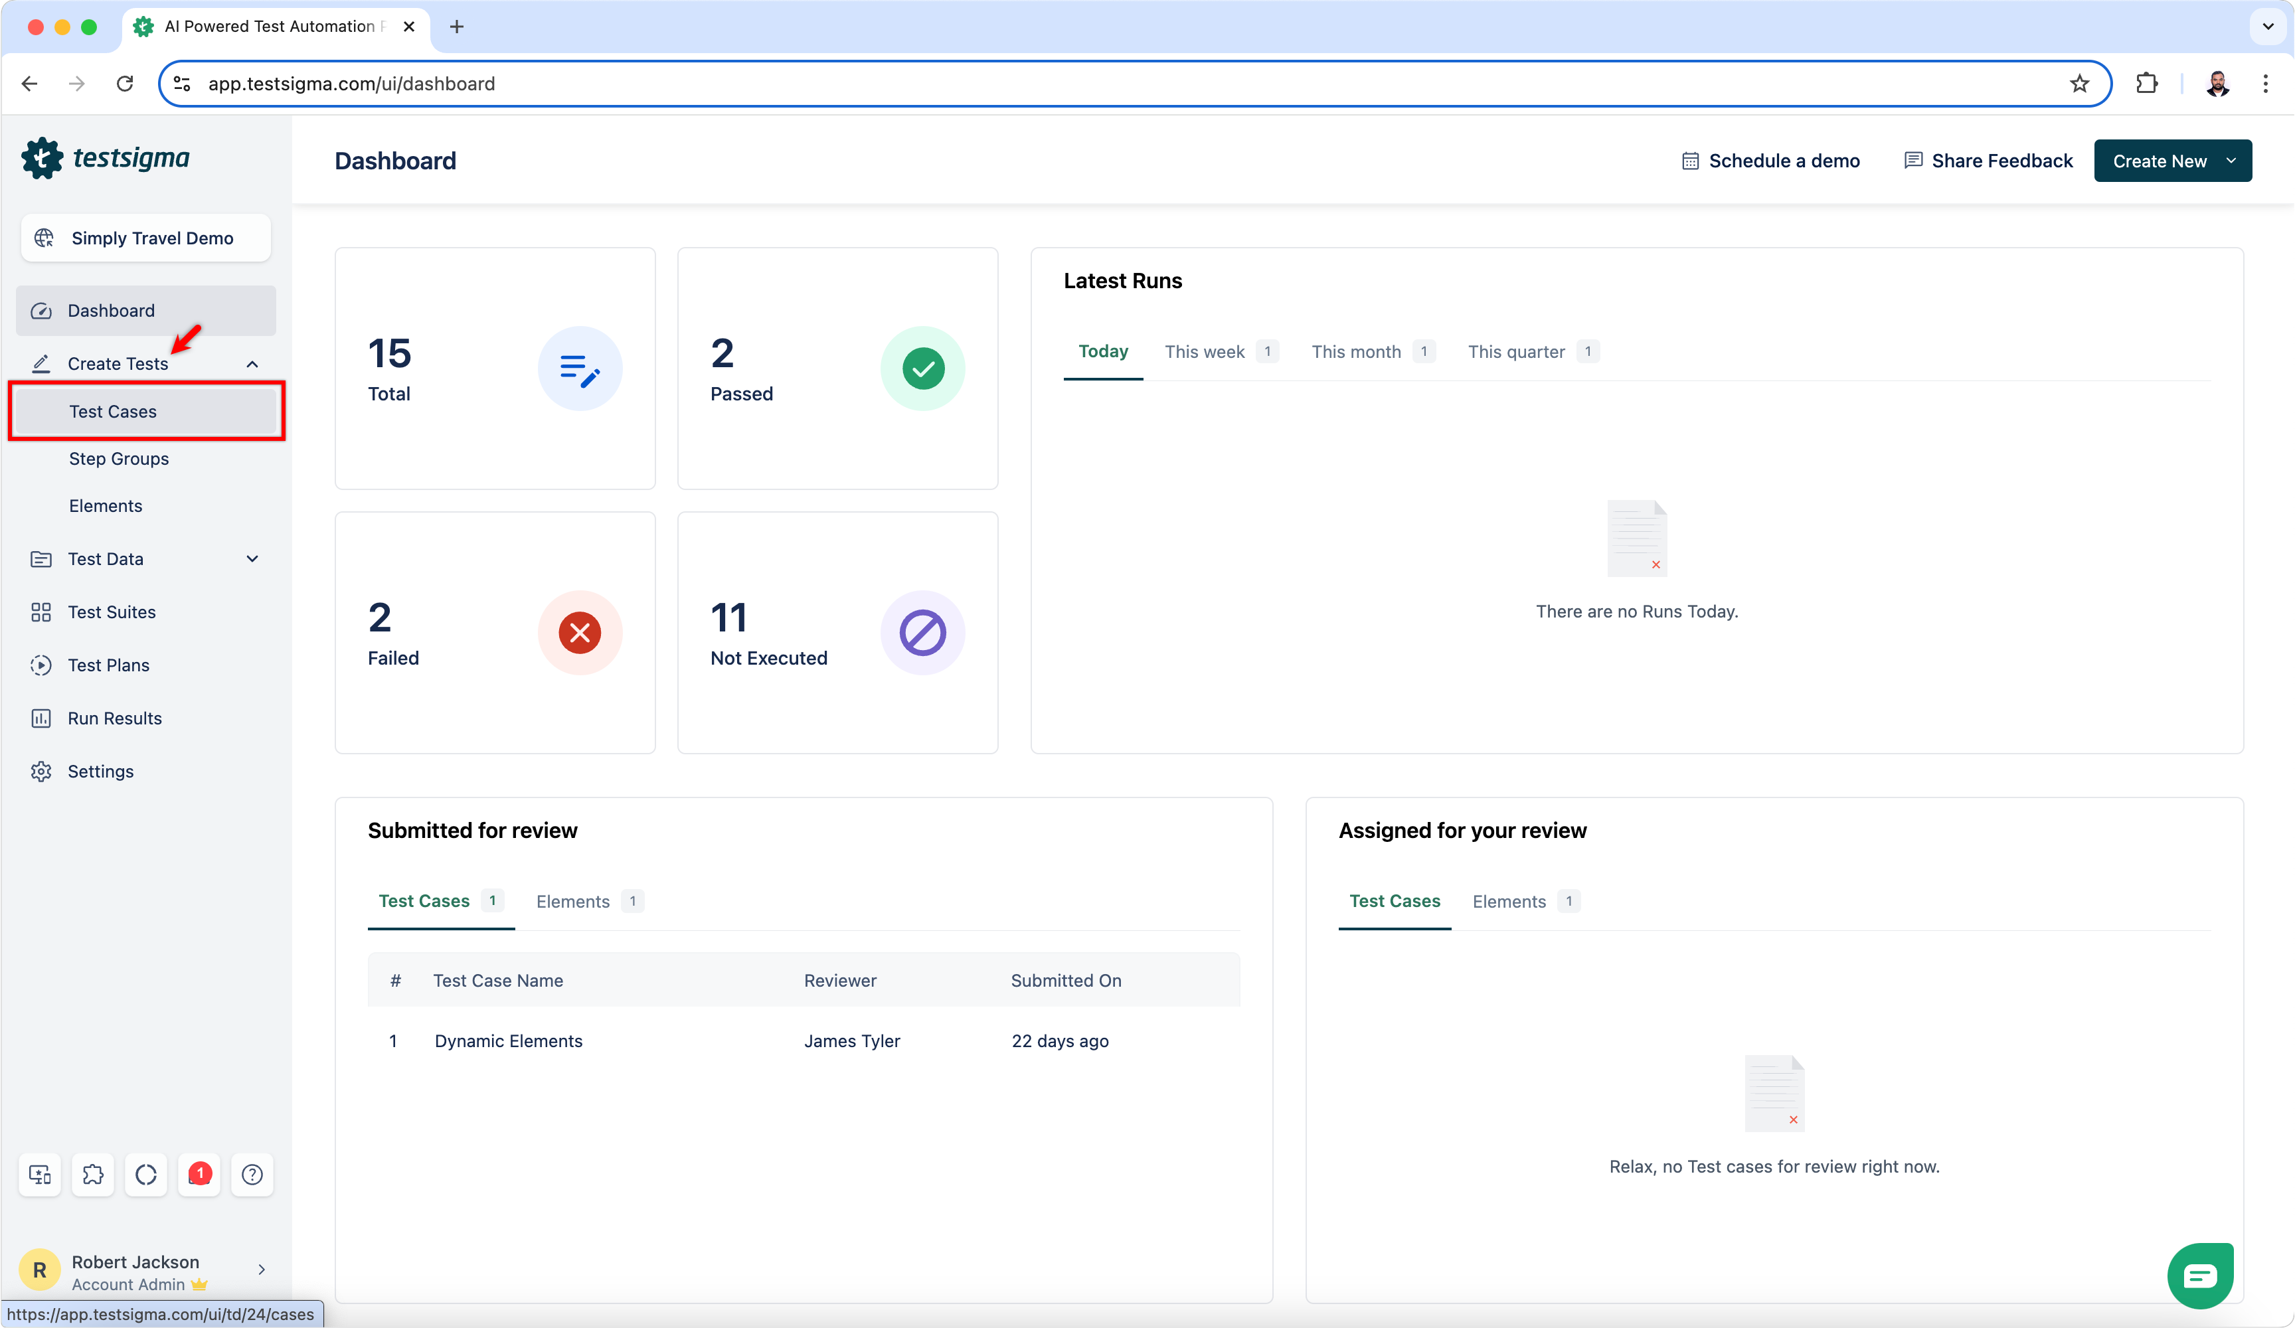This screenshot has width=2295, height=1328.
Task: Open browser extensions puzzle icon
Action: click(x=2146, y=84)
